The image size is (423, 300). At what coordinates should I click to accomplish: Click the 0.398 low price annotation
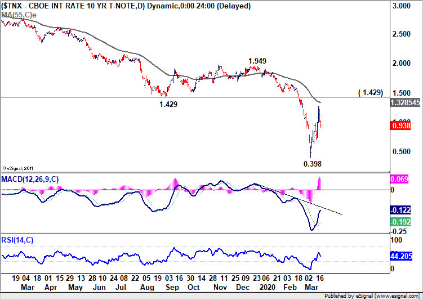coord(313,164)
